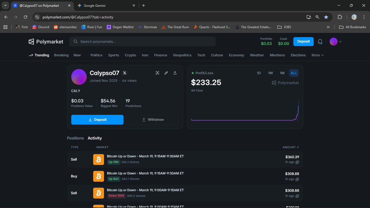This screenshot has width=370, height=208.
Task: Open the site information icon in address bar
Action: 37,17
